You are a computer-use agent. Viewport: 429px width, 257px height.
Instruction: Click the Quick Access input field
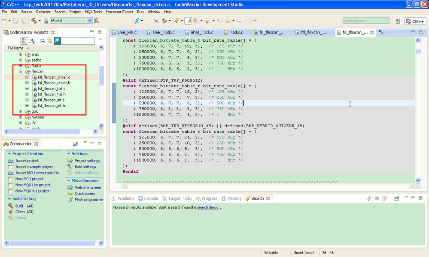click(366, 21)
